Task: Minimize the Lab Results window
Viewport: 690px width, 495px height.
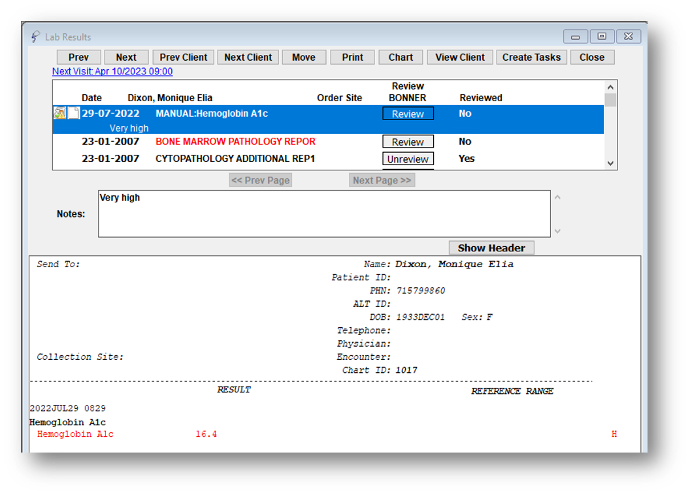Action: [576, 37]
